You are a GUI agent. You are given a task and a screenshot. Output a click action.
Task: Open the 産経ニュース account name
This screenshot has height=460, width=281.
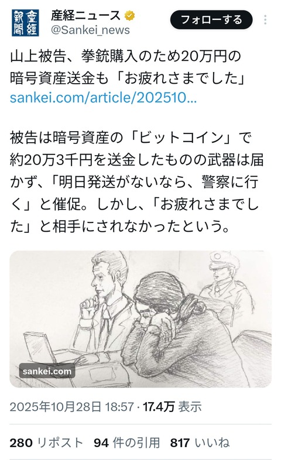[x=85, y=16]
